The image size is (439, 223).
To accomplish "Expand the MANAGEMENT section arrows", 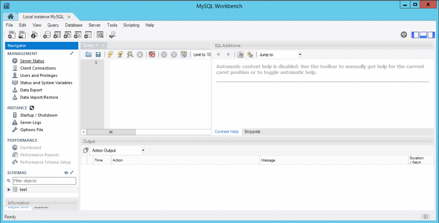I will point(72,53).
